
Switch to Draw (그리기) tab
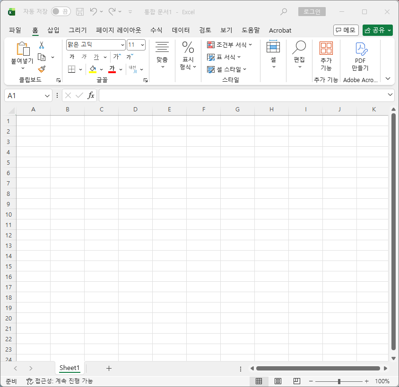pyautogui.click(x=78, y=30)
